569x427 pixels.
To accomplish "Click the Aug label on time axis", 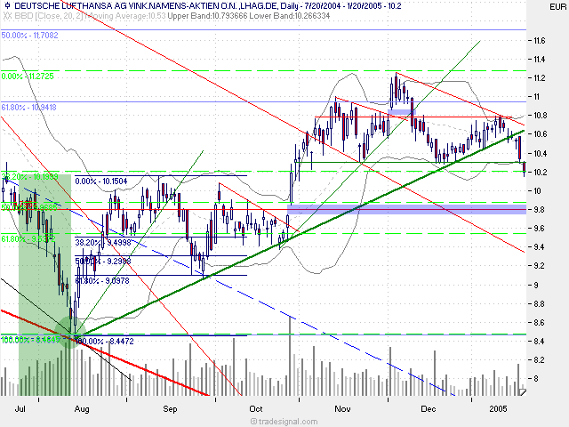I will 82,409.
